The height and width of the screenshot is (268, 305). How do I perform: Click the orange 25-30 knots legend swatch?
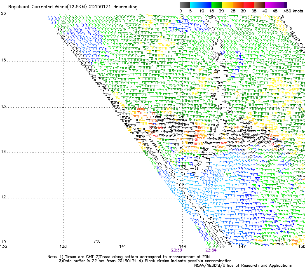(x=238, y=5)
